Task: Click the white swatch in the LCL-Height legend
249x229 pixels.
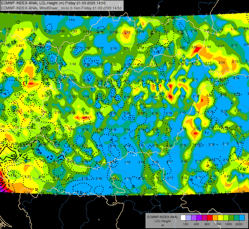Action: pyautogui.click(x=183, y=218)
